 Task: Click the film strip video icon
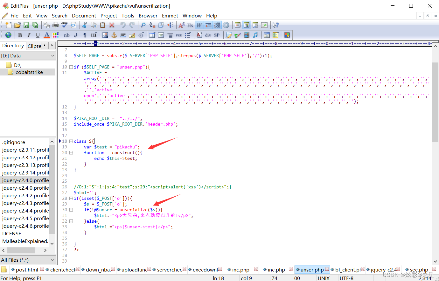pyautogui.click(x=247, y=35)
